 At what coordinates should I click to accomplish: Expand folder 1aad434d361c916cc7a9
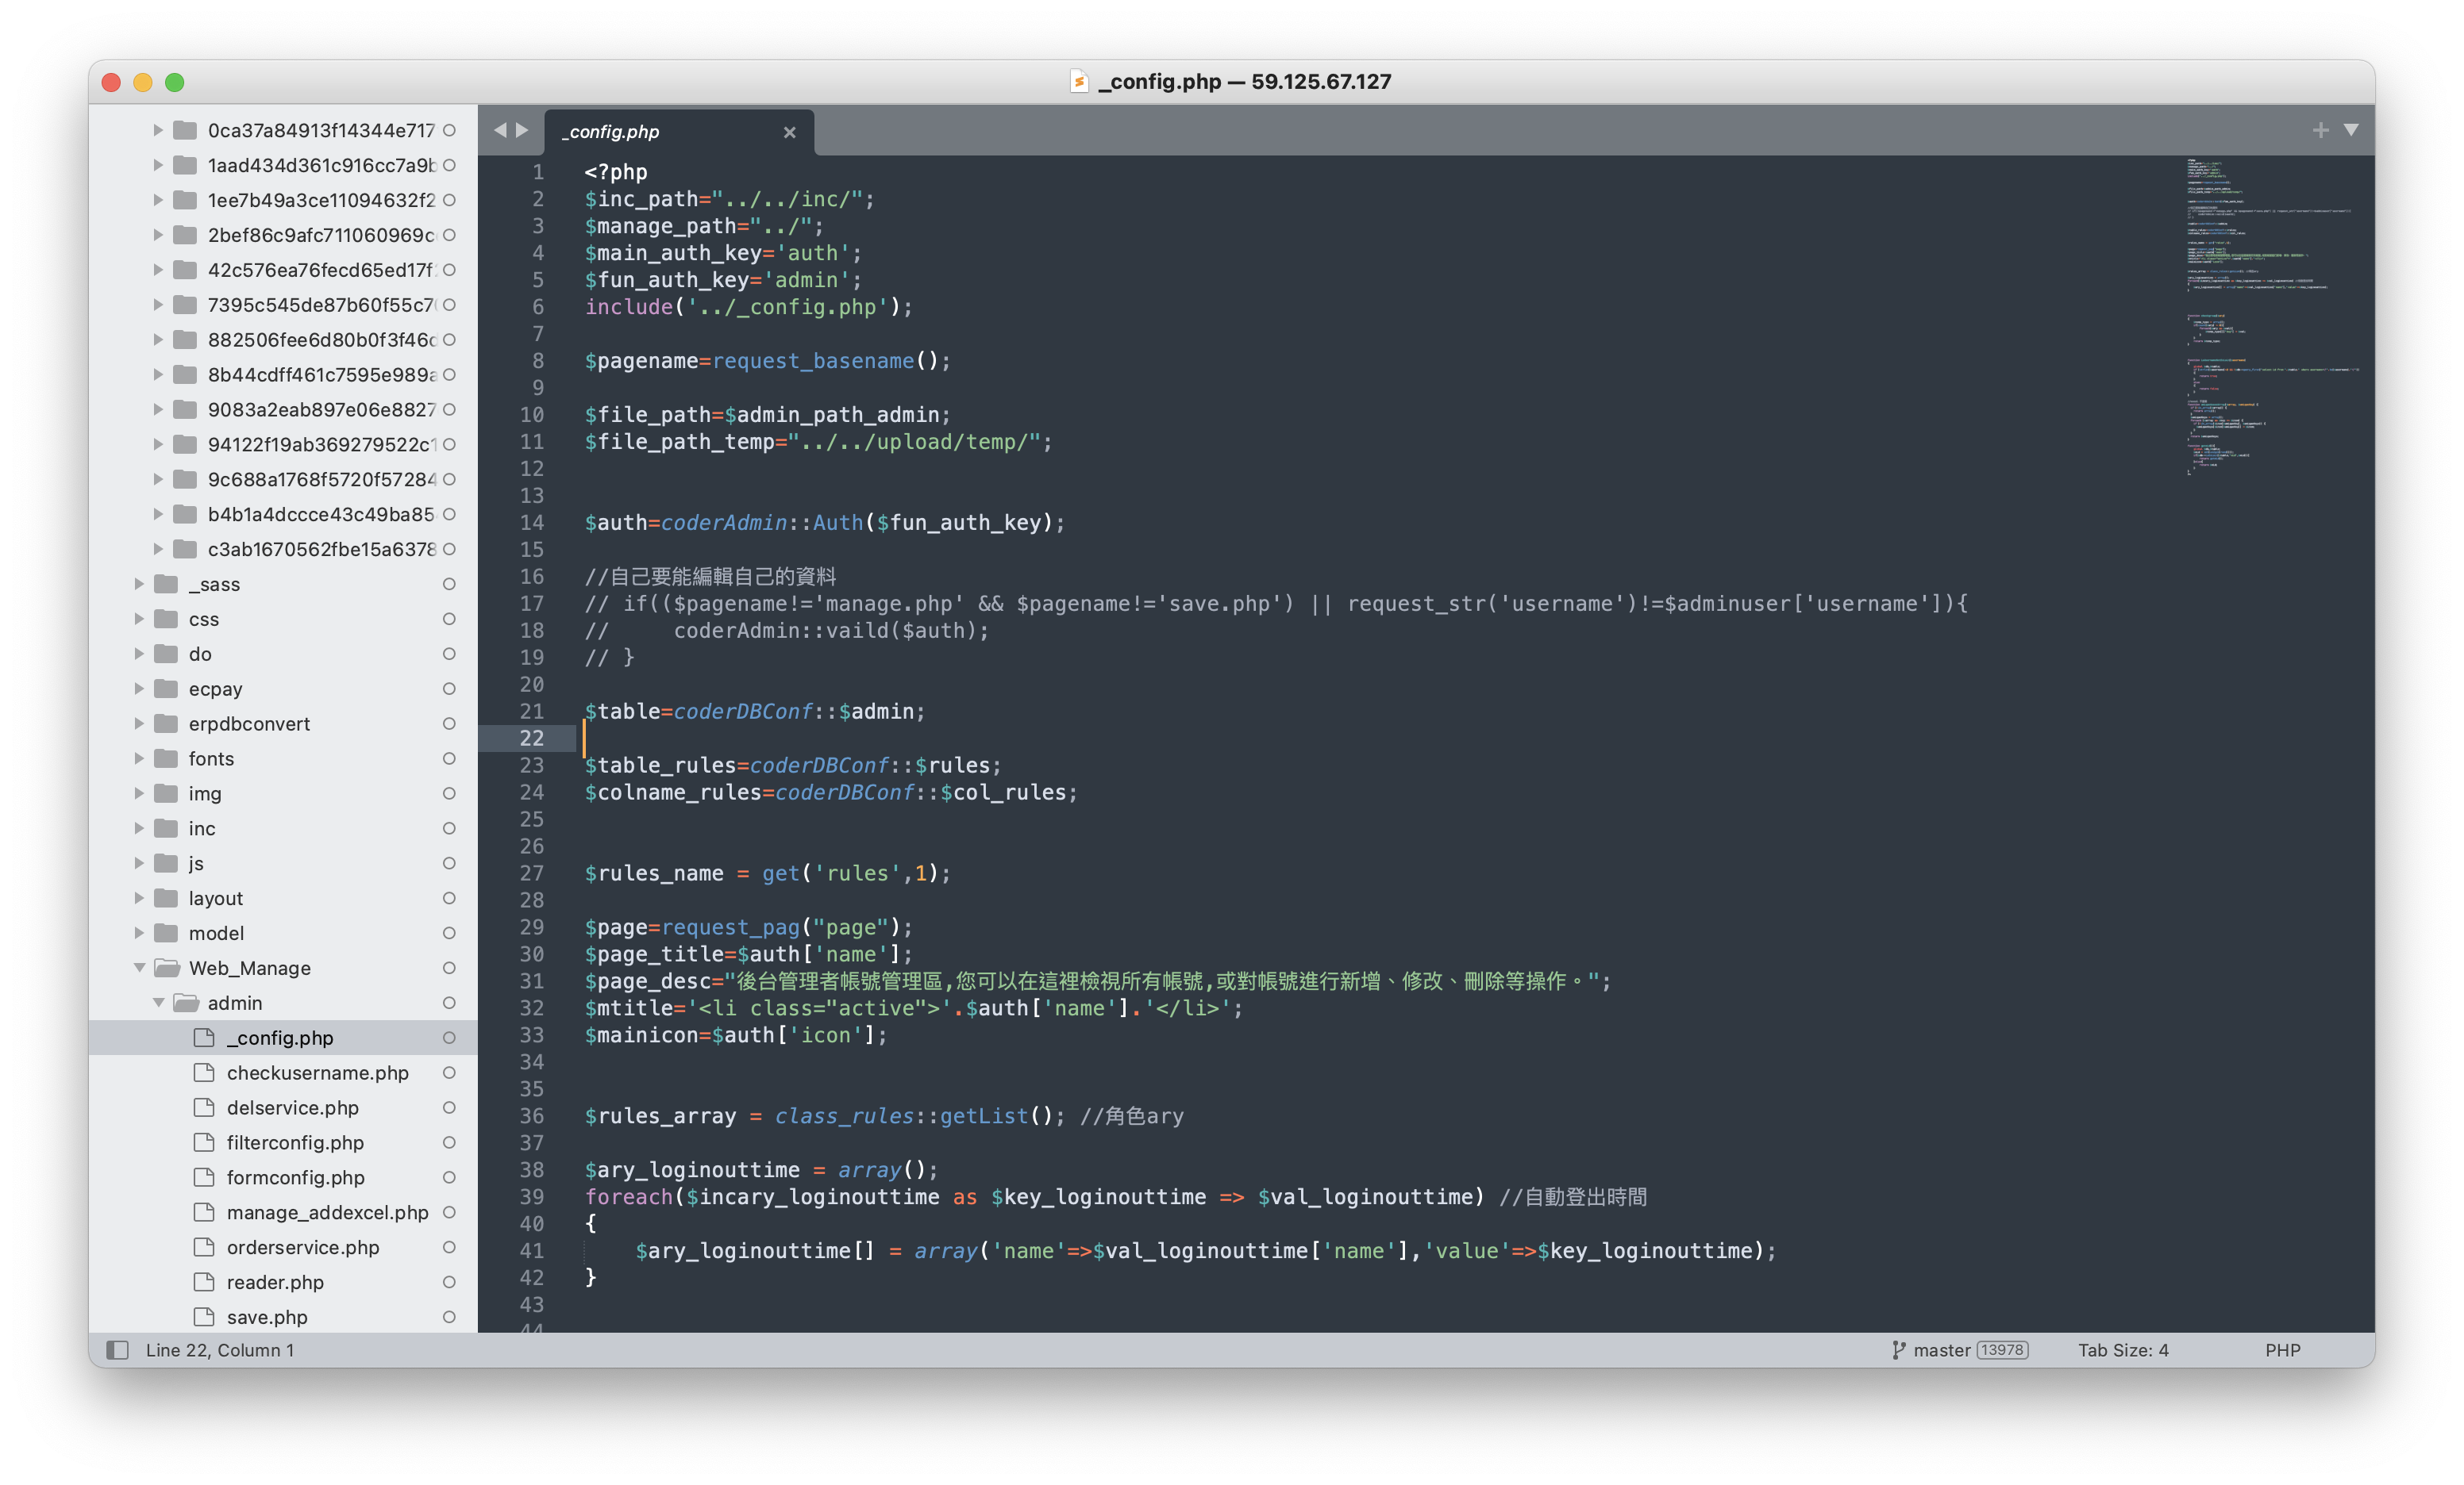pos(158,165)
